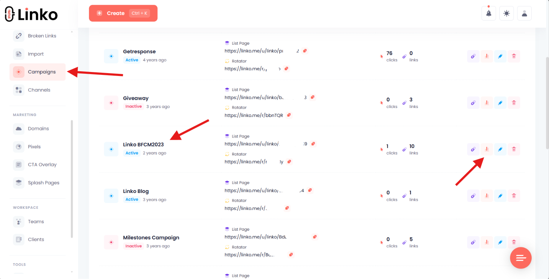Edit the Linko Blog campaign
The width and height of the screenshot is (549, 279).
point(500,196)
